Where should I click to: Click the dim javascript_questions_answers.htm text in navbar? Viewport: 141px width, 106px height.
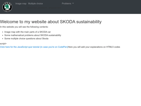pyautogui.click(x=44, y=8)
